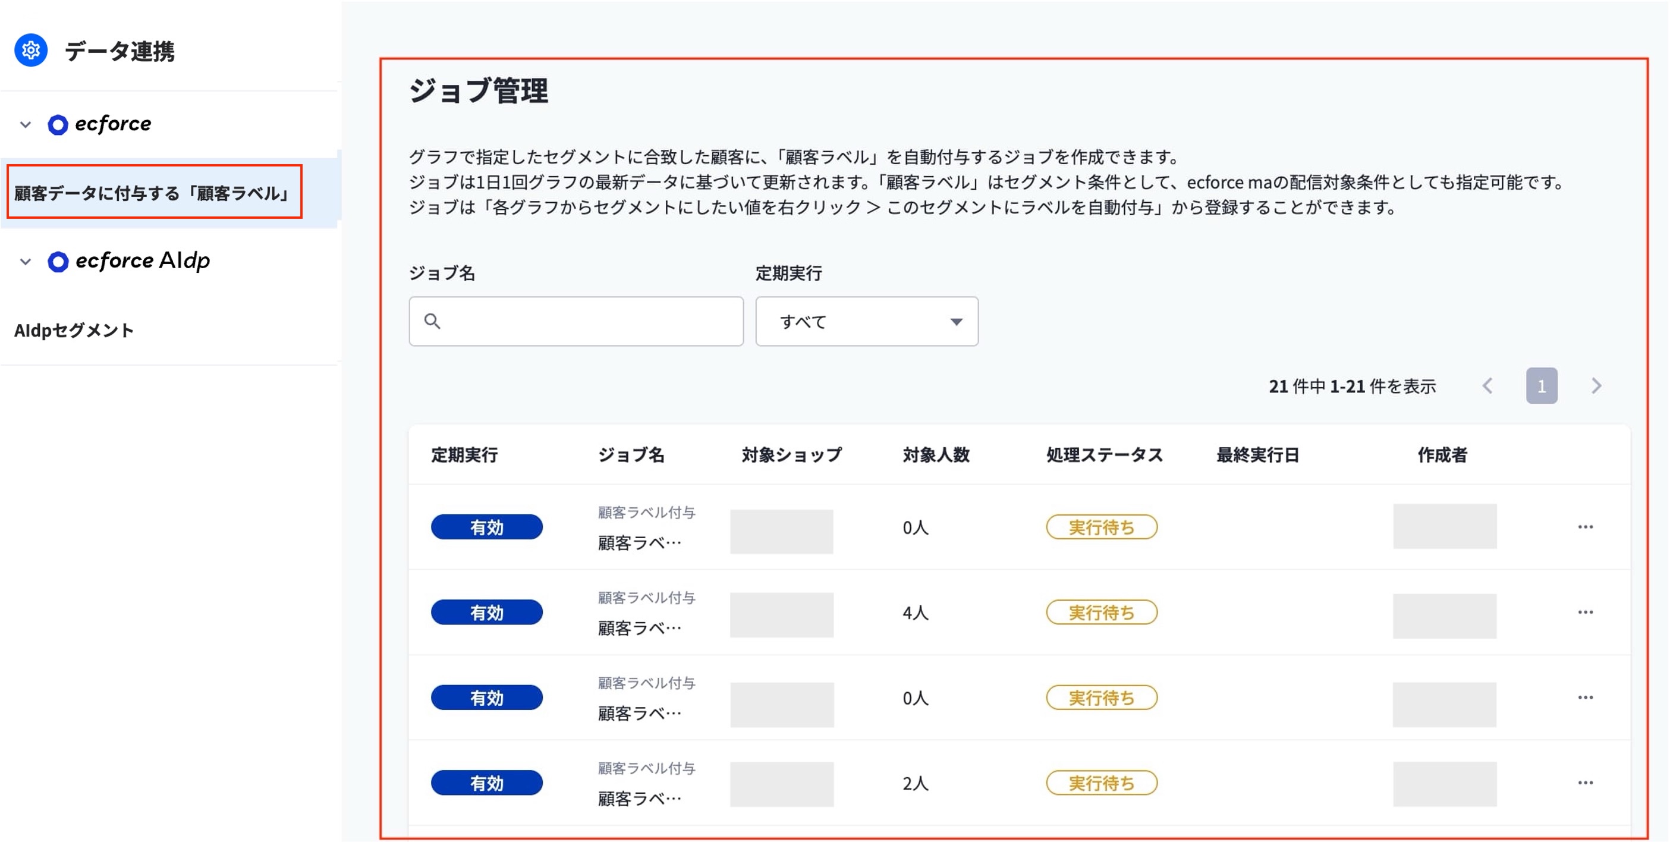Open more options menu for third row
The height and width of the screenshot is (842, 1670).
[1585, 698]
